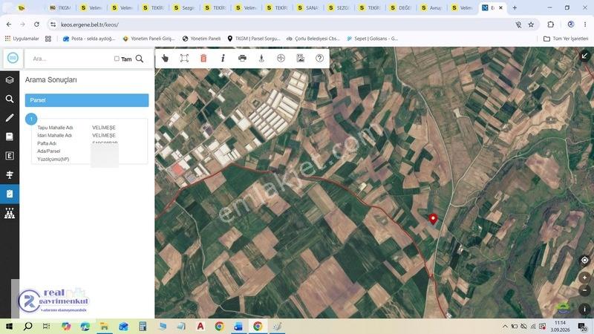This screenshot has width=594, height=334.
Task: Switch to the SANA browser tab
Action: [x=307, y=7]
